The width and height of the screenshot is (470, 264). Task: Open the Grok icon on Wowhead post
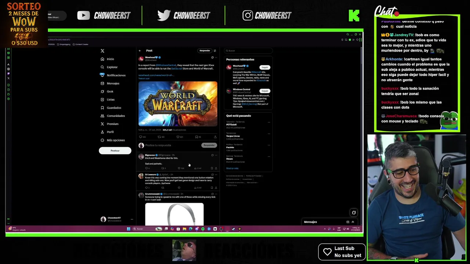coord(212,58)
